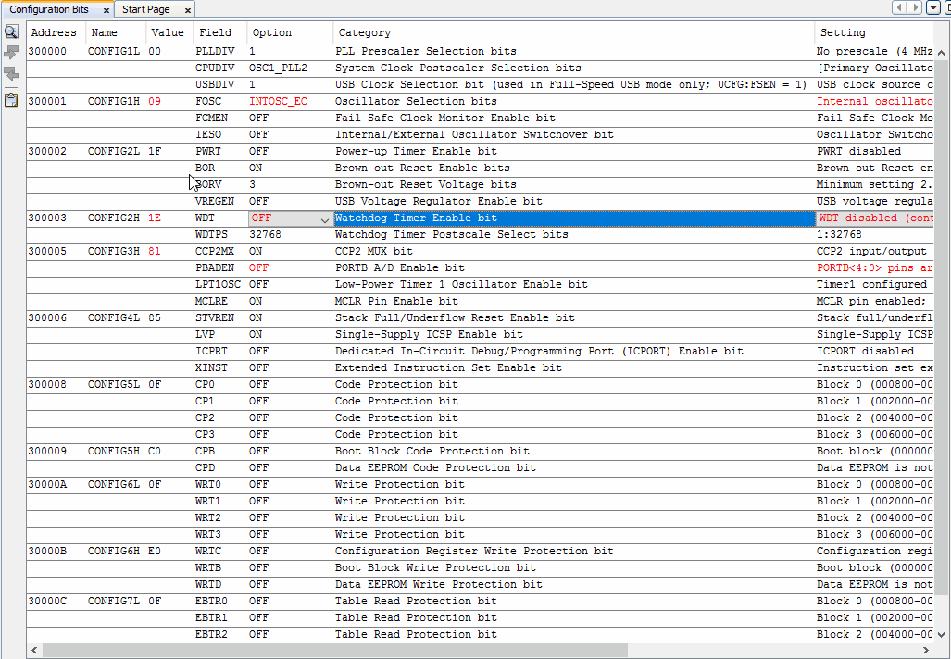
Task: Switch to the Start Page tab
Action: (146, 8)
